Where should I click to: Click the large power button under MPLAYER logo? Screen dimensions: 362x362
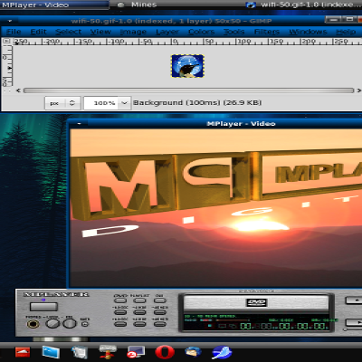(43, 307)
